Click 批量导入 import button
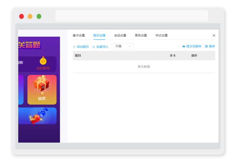This screenshot has width=236, height=164. (100, 47)
